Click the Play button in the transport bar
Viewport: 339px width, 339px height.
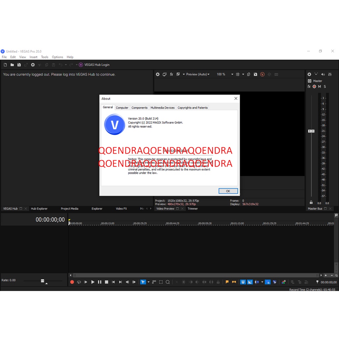point(93,282)
